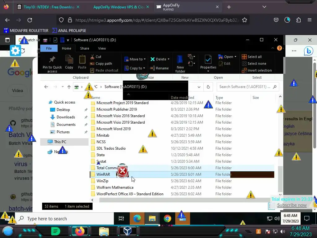
Task: Open the Open button dropdown
Action: [235, 57]
